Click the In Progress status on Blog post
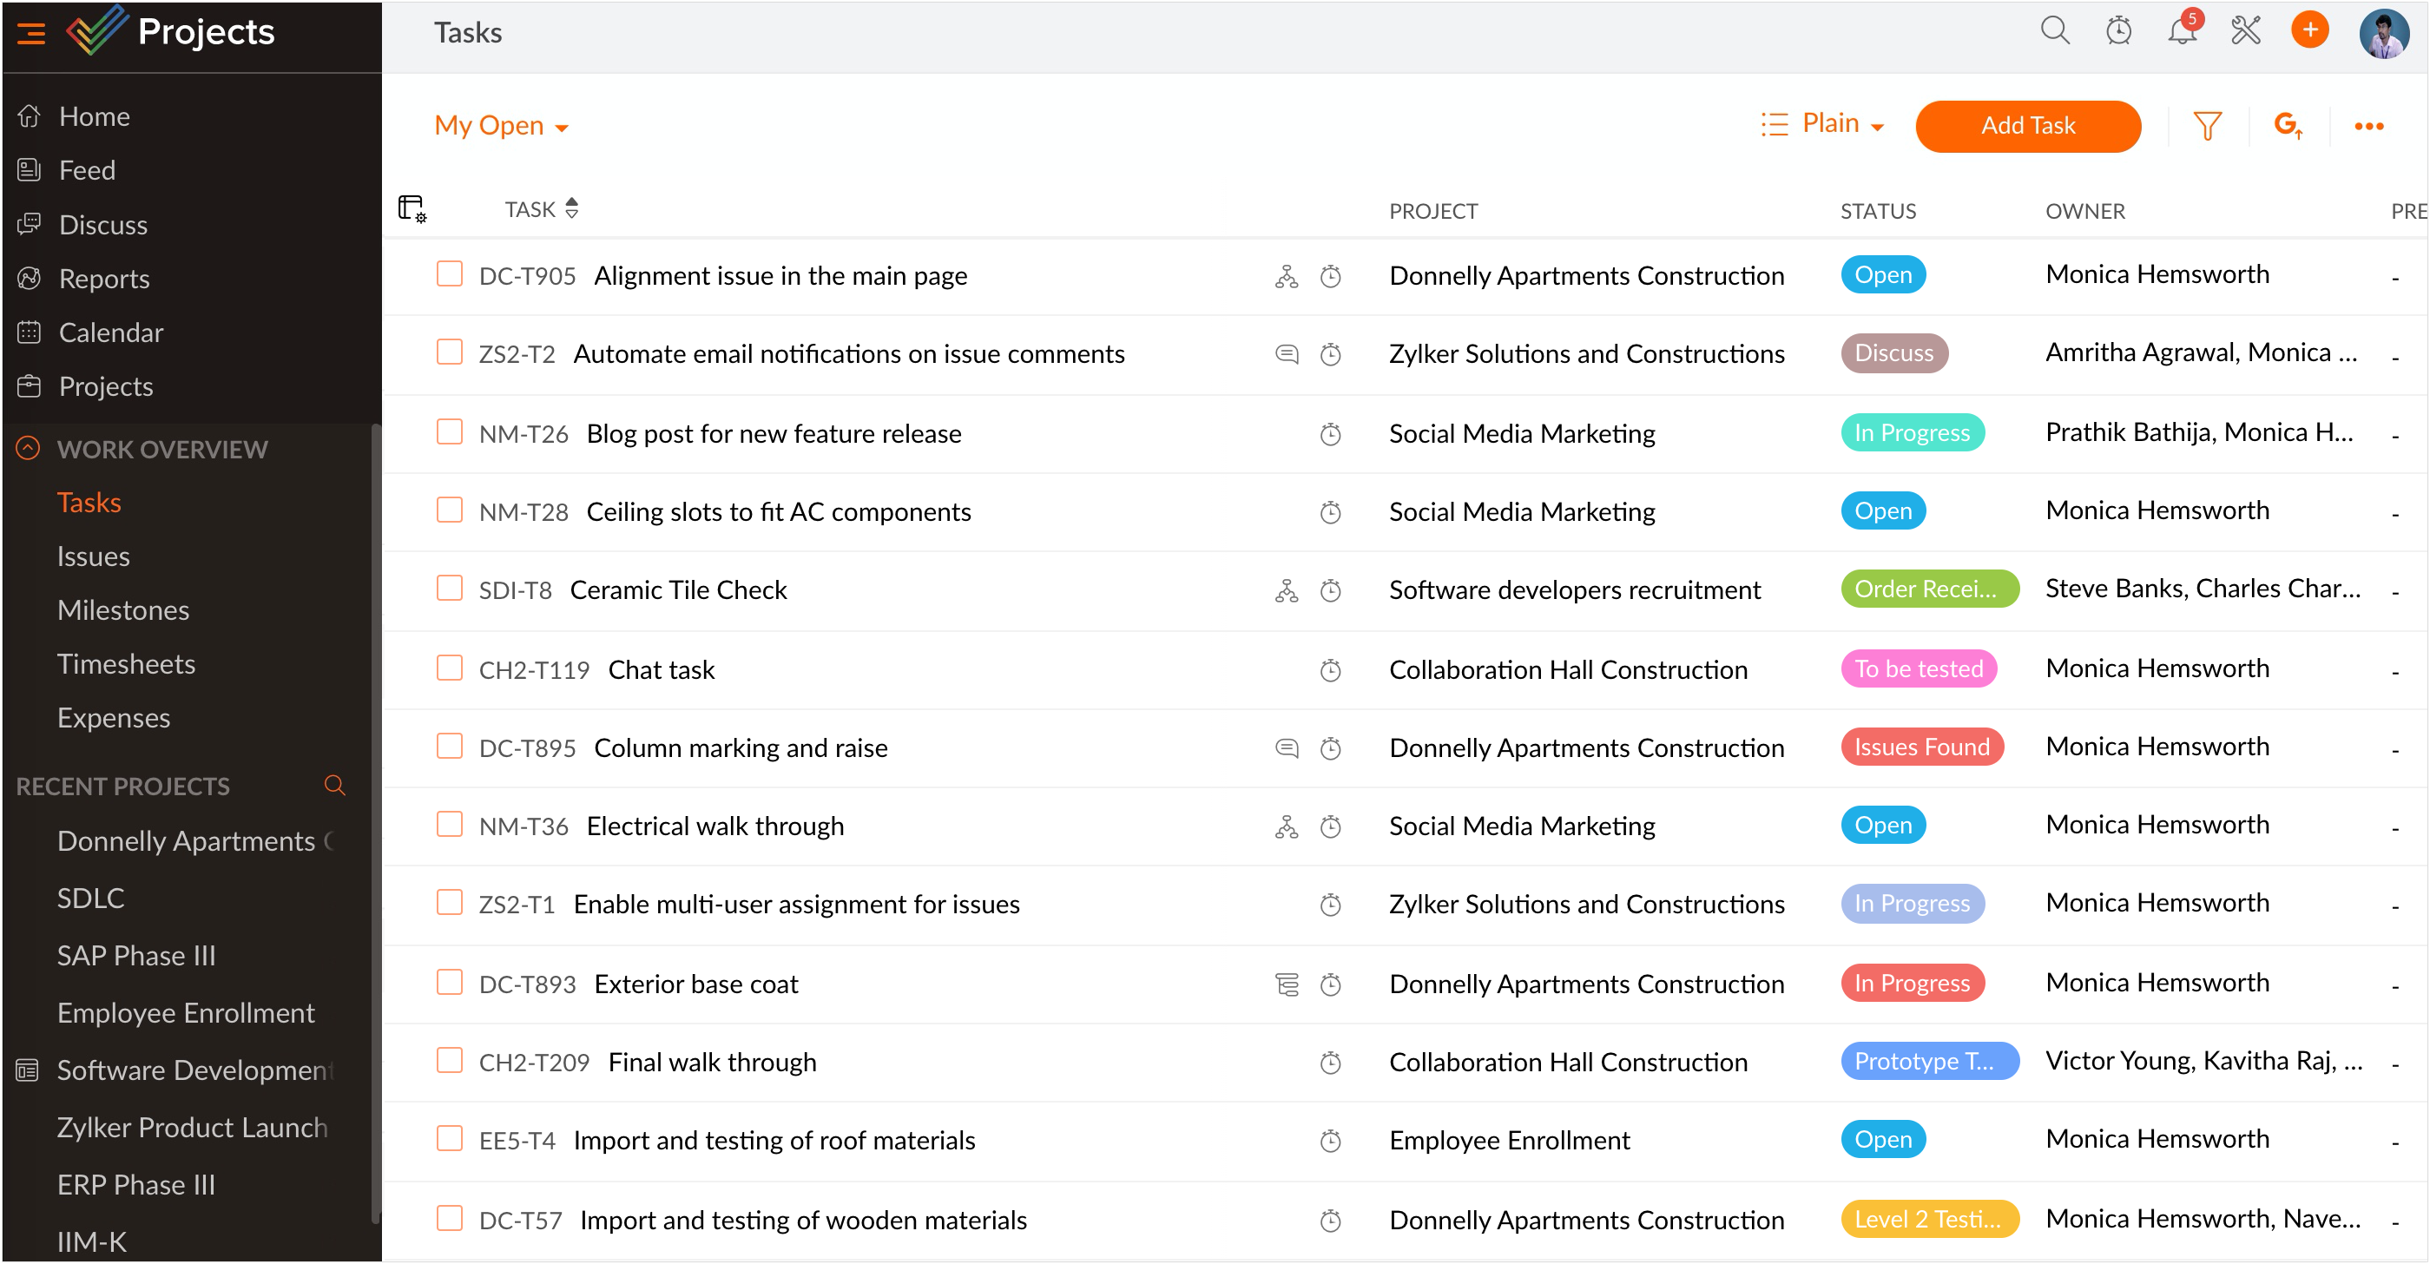 pos(1911,433)
